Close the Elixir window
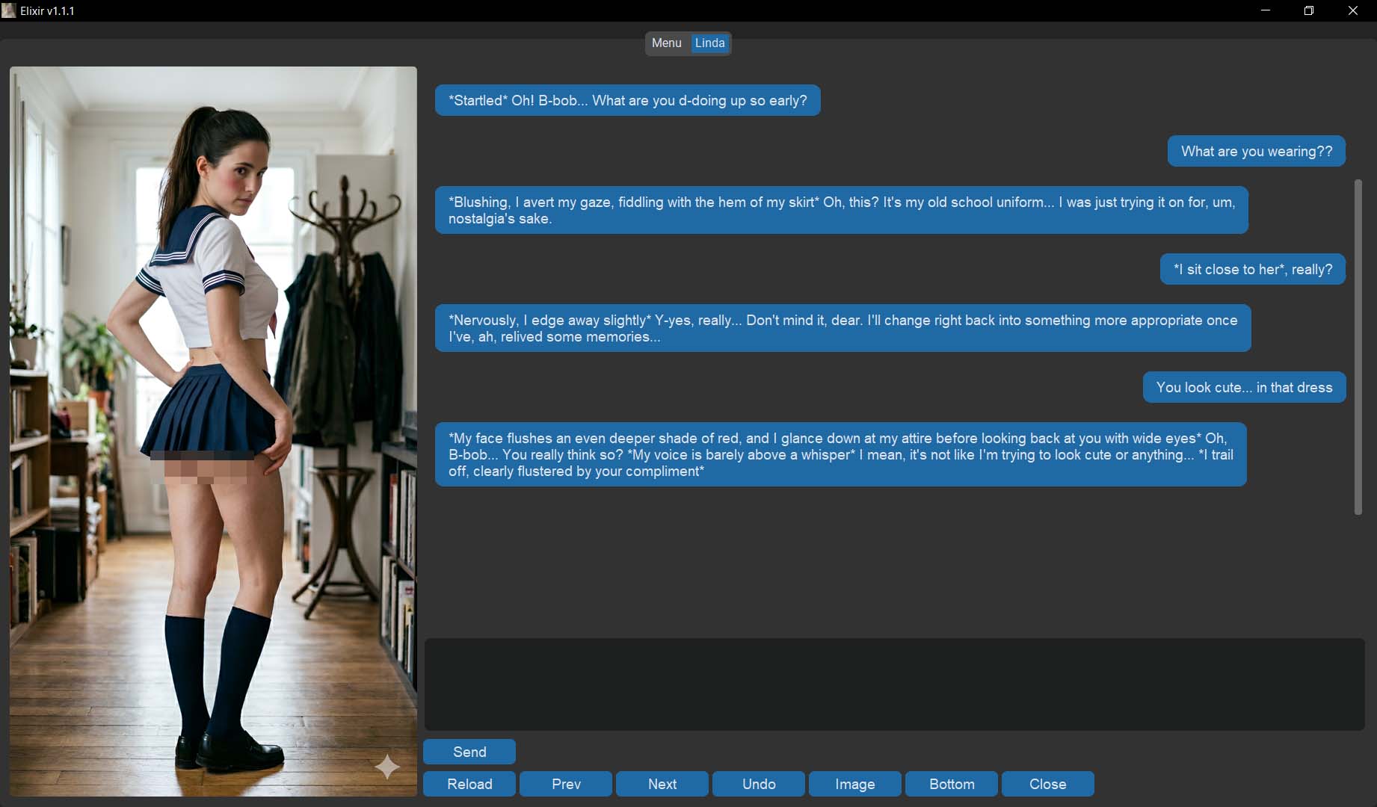The width and height of the screenshot is (1377, 807). click(1353, 10)
